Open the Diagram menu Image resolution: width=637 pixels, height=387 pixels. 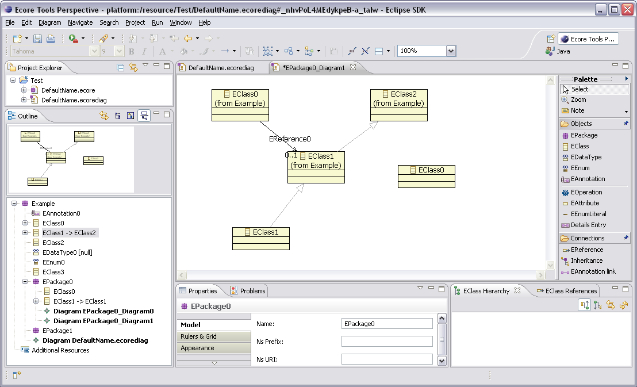[49, 23]
